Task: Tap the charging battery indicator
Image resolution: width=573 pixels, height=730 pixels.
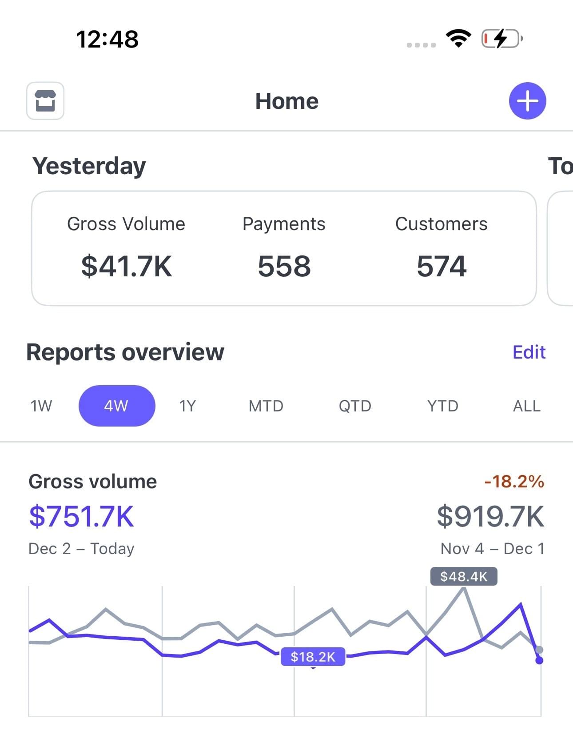Action: 501,39
